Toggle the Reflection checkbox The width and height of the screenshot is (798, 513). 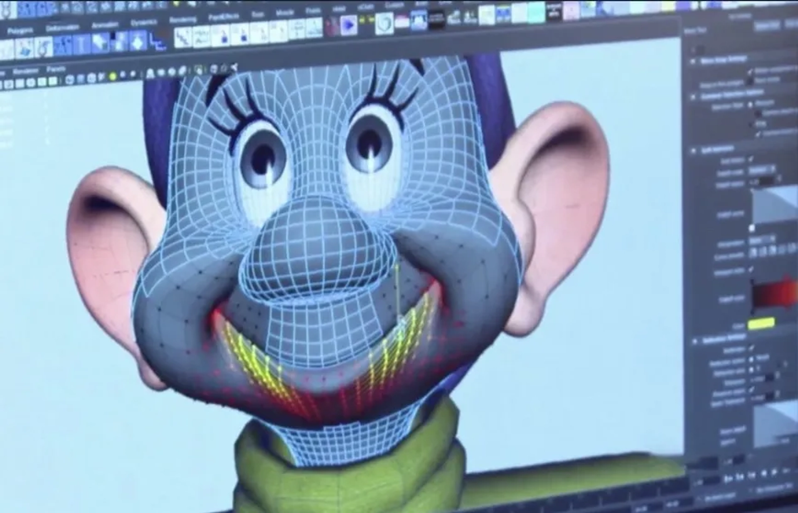pyautogui.click(x=751, y=348)
